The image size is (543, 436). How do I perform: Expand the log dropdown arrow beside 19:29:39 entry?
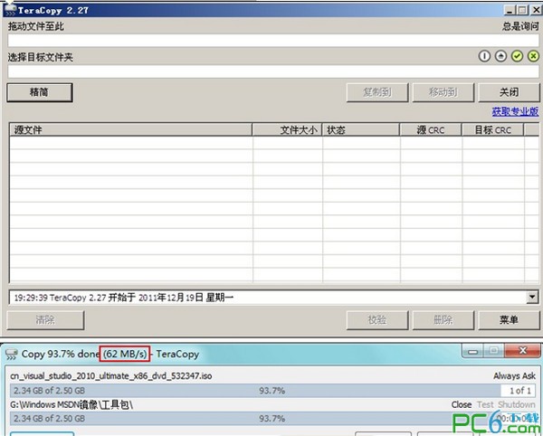click(x=532, y=297)
